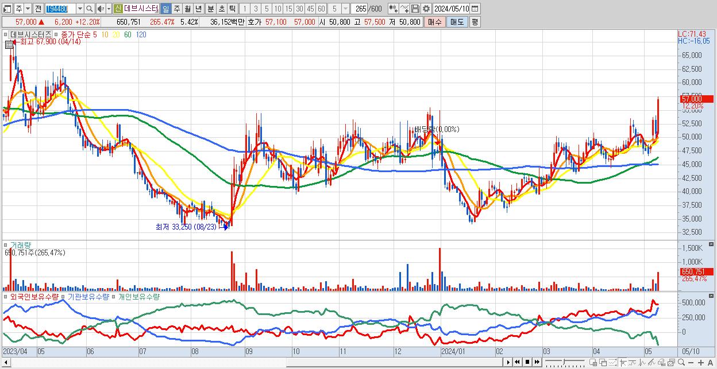
Task: Expand stock code history dropdown
Action: pyautogui.click(x=80, y=9)
